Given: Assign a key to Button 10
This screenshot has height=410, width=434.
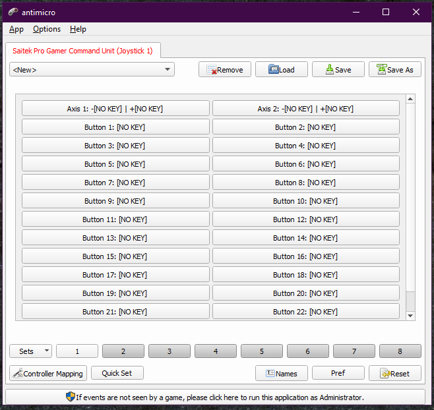Looking at the screenshot, I should point(306,201).
